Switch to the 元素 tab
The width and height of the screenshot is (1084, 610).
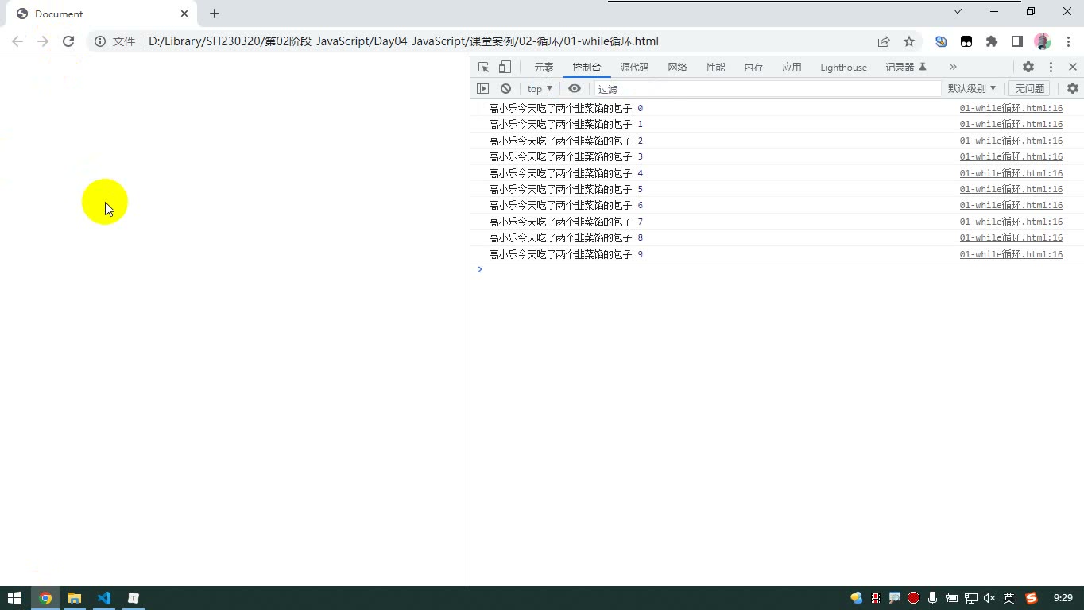pyautogui.click(x=544, y=68)
